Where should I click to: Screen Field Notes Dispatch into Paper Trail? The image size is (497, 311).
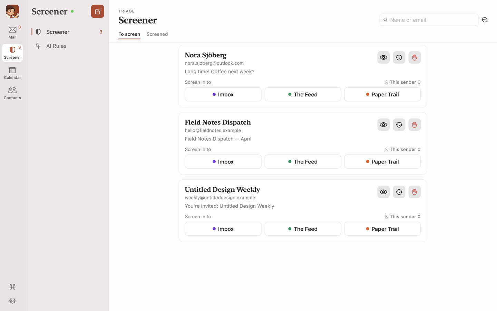click(x=382, y=162)
